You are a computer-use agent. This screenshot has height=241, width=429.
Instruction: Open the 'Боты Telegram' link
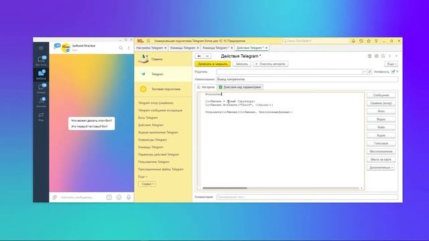[x=147, y=118]
